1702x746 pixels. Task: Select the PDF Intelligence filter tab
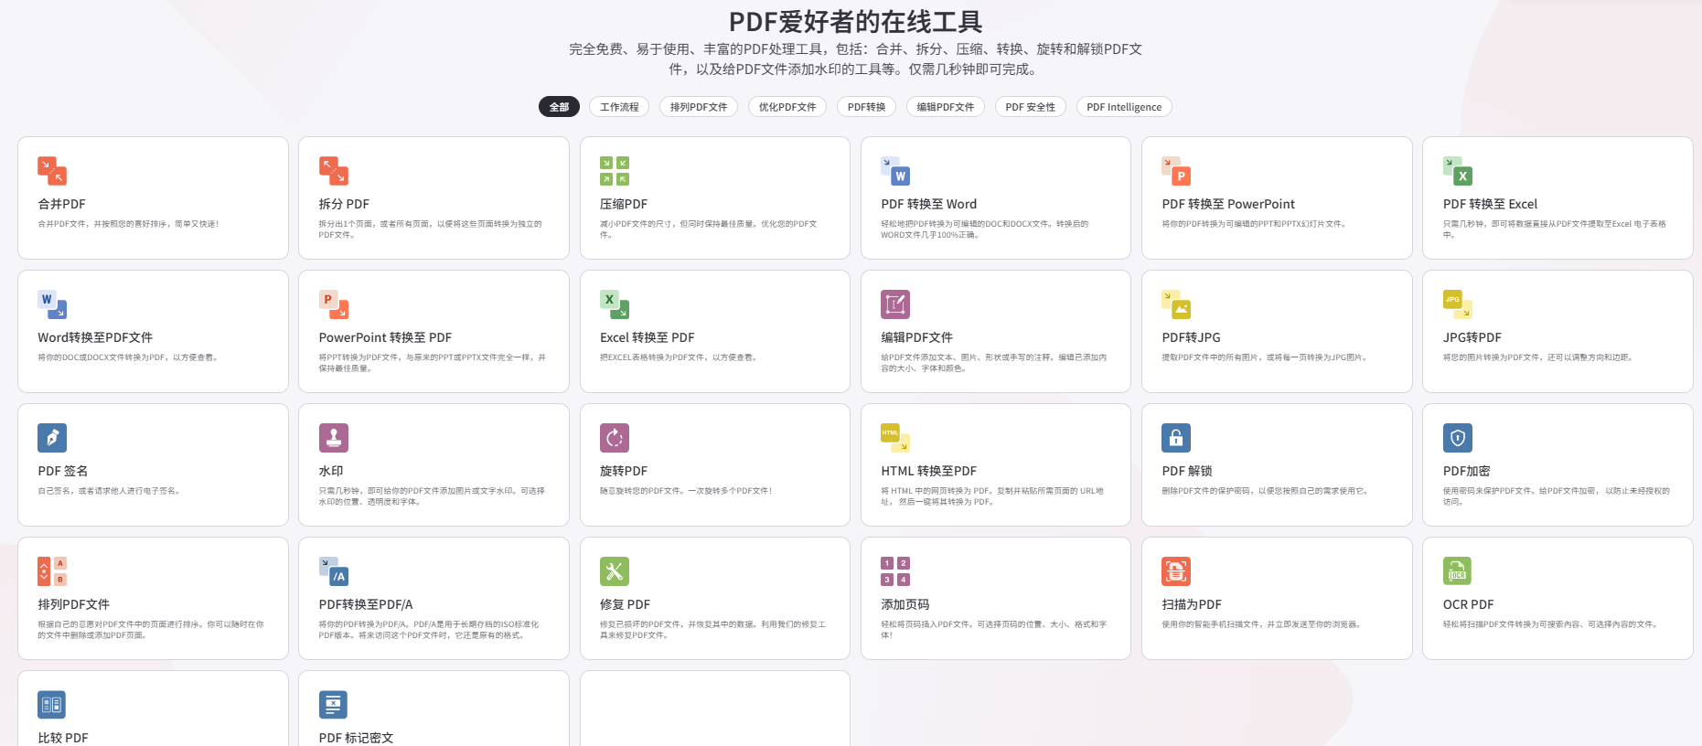point(1124,107)
